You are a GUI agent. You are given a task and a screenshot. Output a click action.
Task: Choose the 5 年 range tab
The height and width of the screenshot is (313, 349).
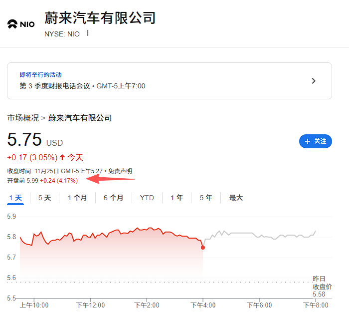tap(206, 198)
